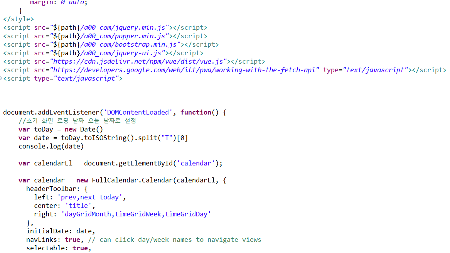Click the headerToolbar property
450x253 pixels.
57,189
